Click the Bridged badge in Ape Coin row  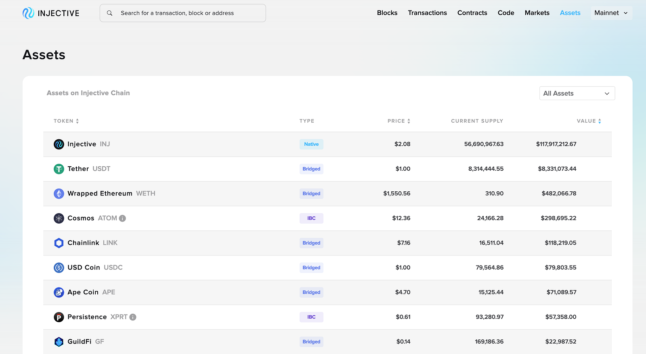(x=311, y=292)
